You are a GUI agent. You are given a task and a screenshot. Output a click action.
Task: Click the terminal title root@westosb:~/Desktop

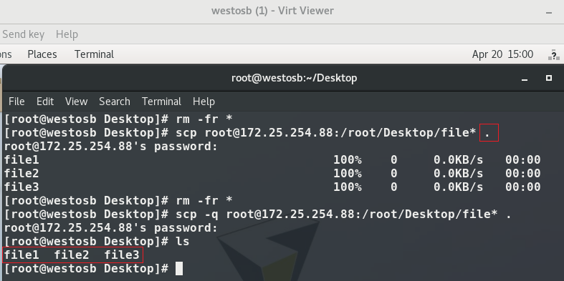coord(294,78)
